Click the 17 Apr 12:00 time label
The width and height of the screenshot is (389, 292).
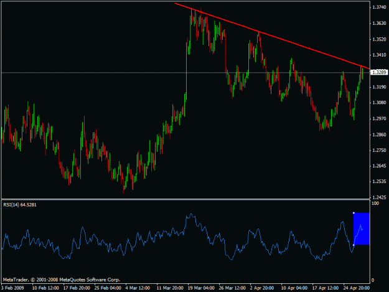click(x=326, y=288)
